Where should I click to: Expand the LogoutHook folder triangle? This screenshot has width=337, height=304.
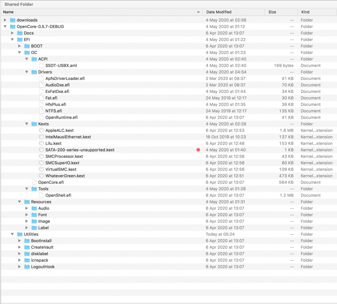(x=19, y=267)
